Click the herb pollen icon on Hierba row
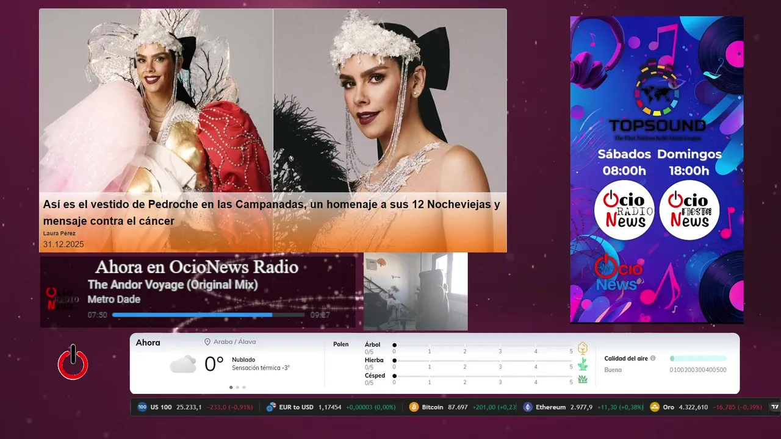781x439 pixels. pos(583,364)
